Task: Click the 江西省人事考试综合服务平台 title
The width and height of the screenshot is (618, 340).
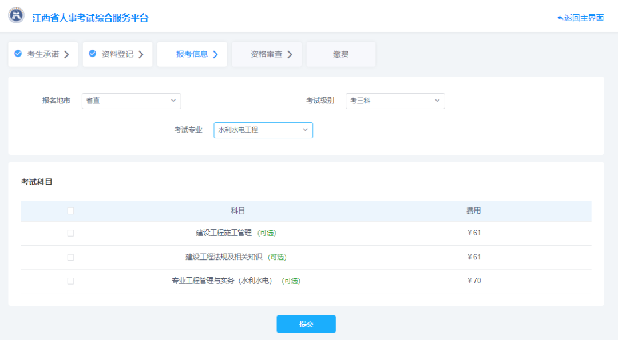Action: point(90,18)
